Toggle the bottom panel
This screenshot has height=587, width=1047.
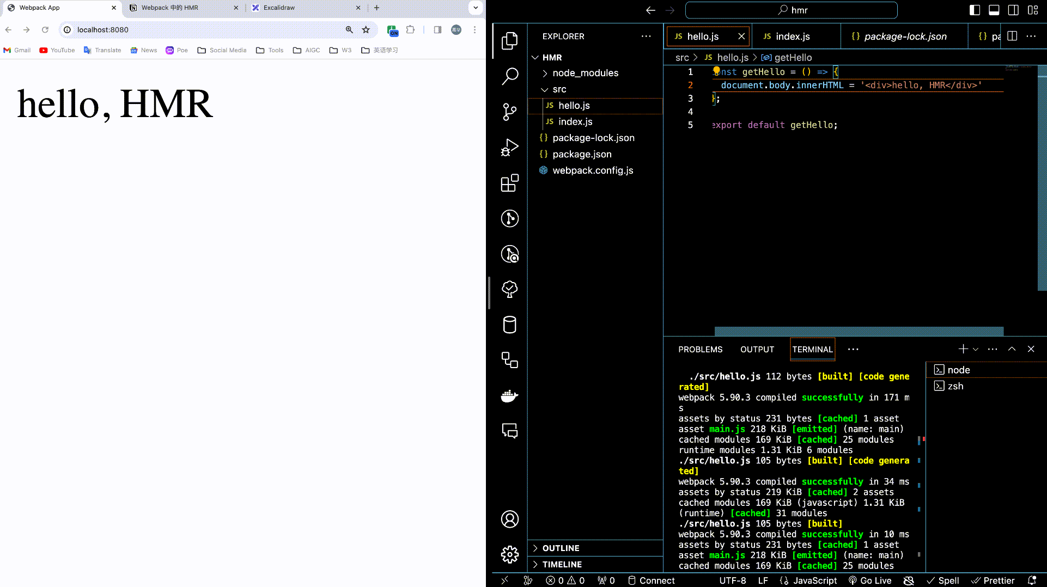click(994, 10)
